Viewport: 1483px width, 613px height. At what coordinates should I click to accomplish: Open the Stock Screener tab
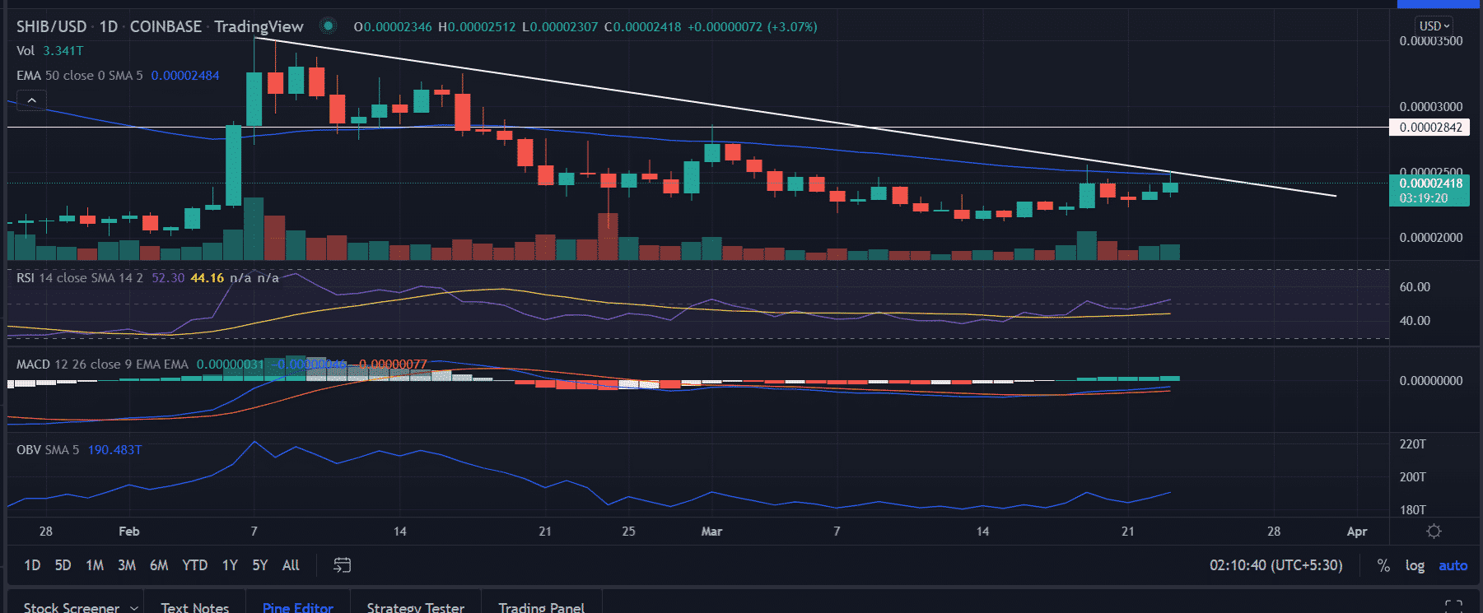tap(71, 607)
